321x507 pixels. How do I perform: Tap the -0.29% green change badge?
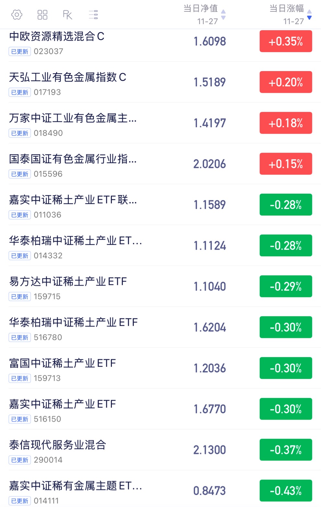(x=286, y=286)
